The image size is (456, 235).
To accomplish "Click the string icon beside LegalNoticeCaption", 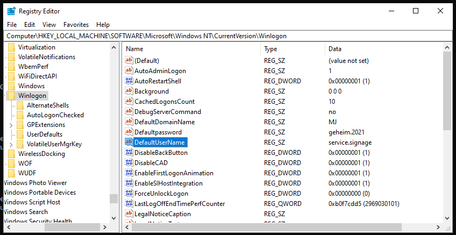I will tap(129, 214).
